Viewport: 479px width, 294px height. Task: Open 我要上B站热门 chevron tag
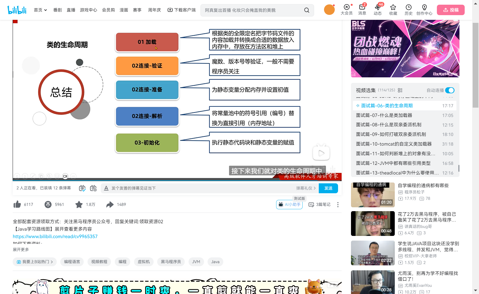pos(35,262)
